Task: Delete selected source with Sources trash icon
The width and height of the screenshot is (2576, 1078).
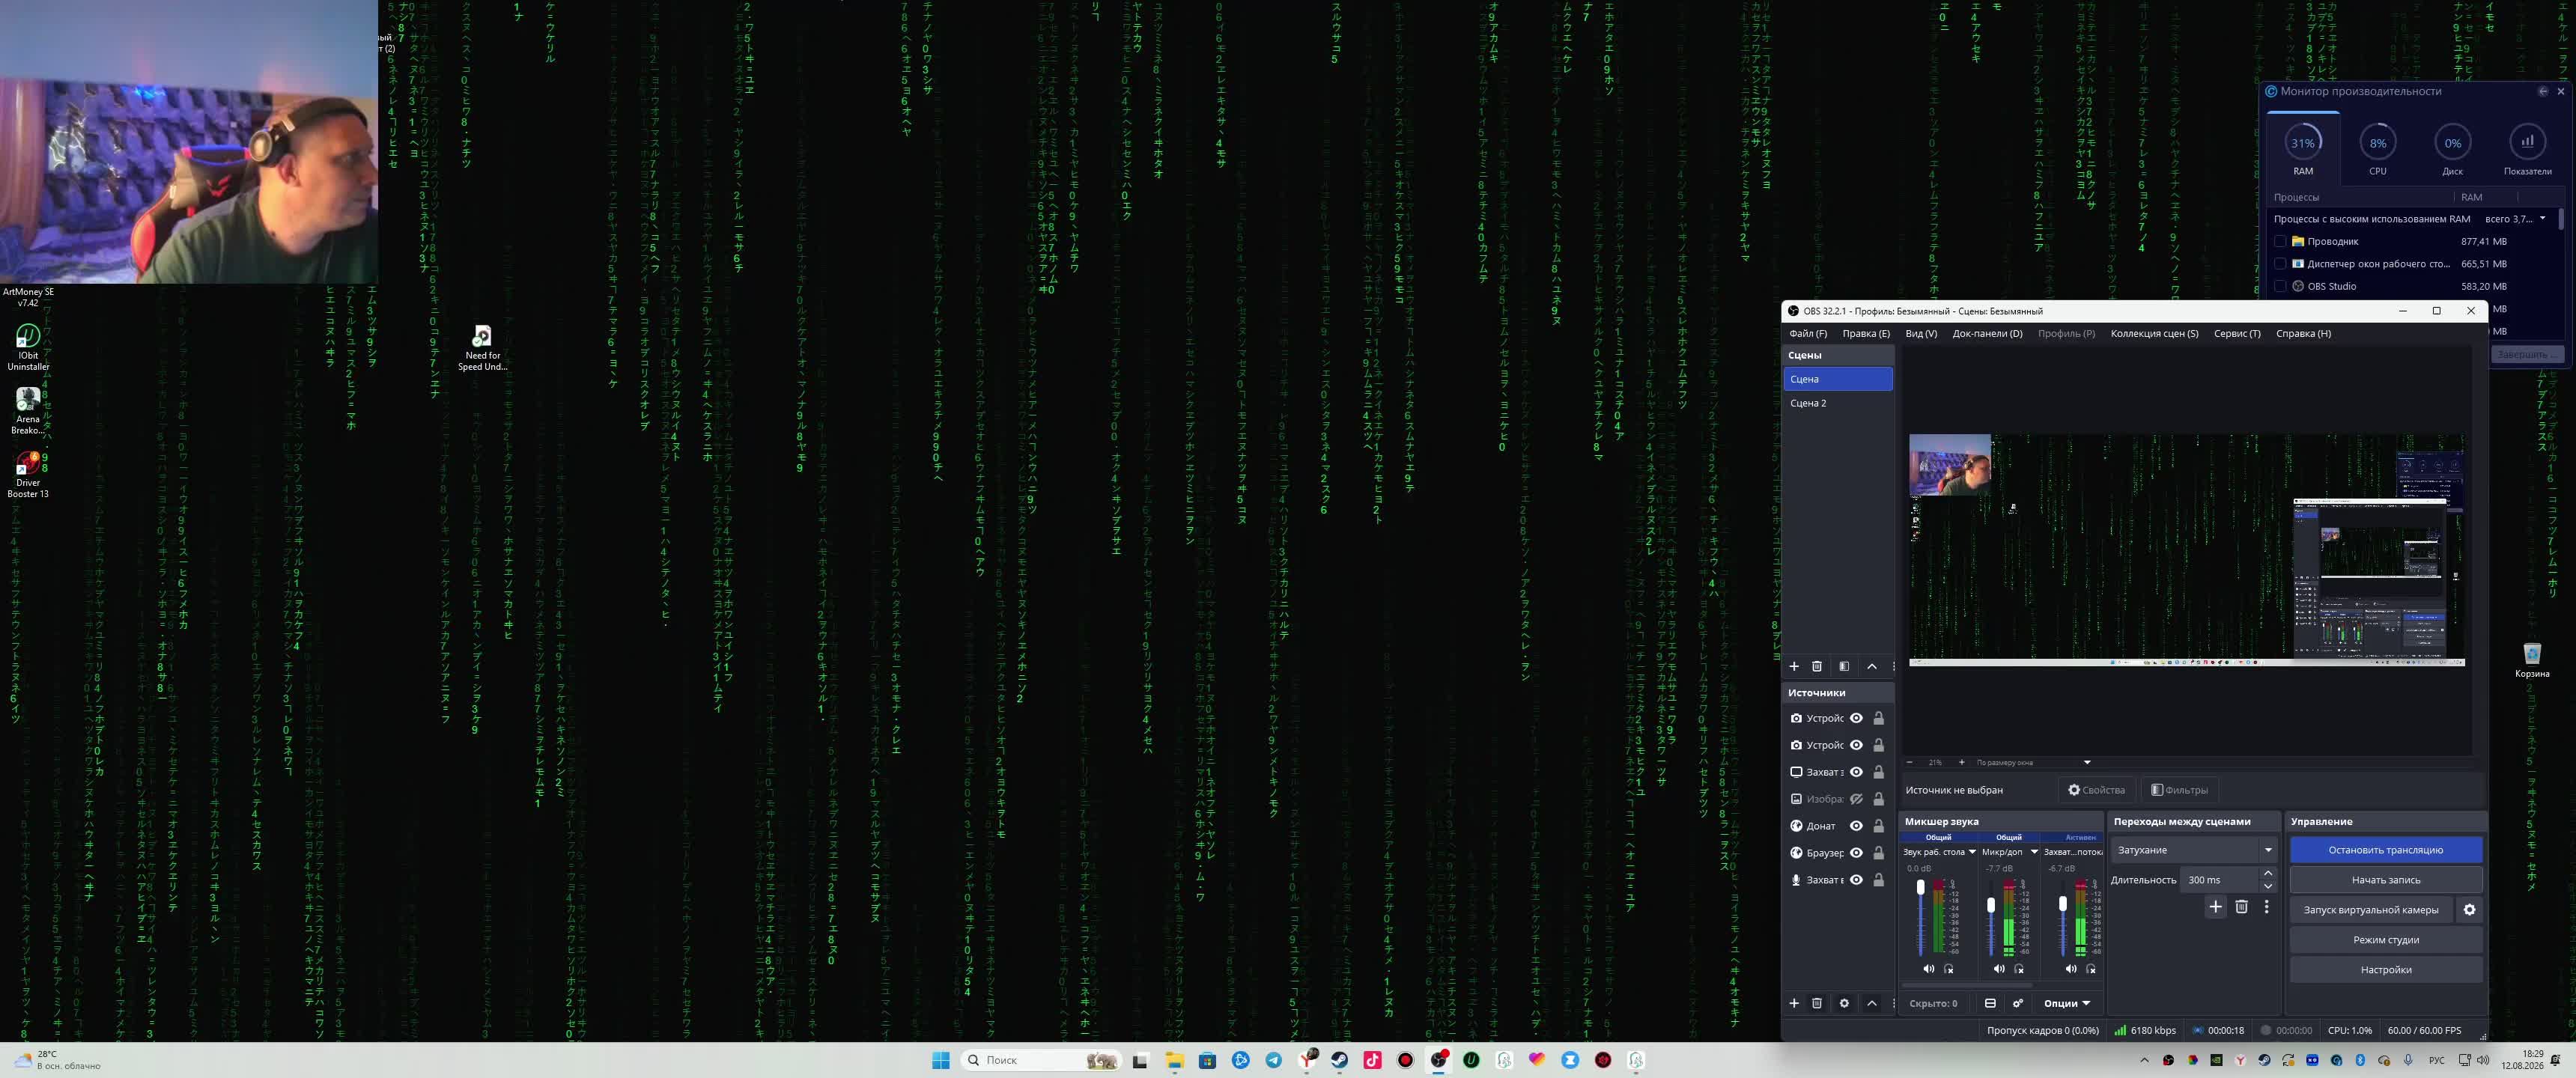Action: coord(1817,1003)
